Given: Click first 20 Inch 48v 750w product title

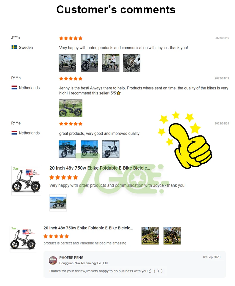Looking at the screenshot, I should (100, 168).
